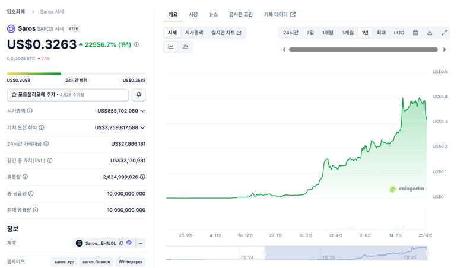The height and width of the screenshot is (268, 457).
Task: Open info icon next to 최대 공급량
Action: click(36, 210)
